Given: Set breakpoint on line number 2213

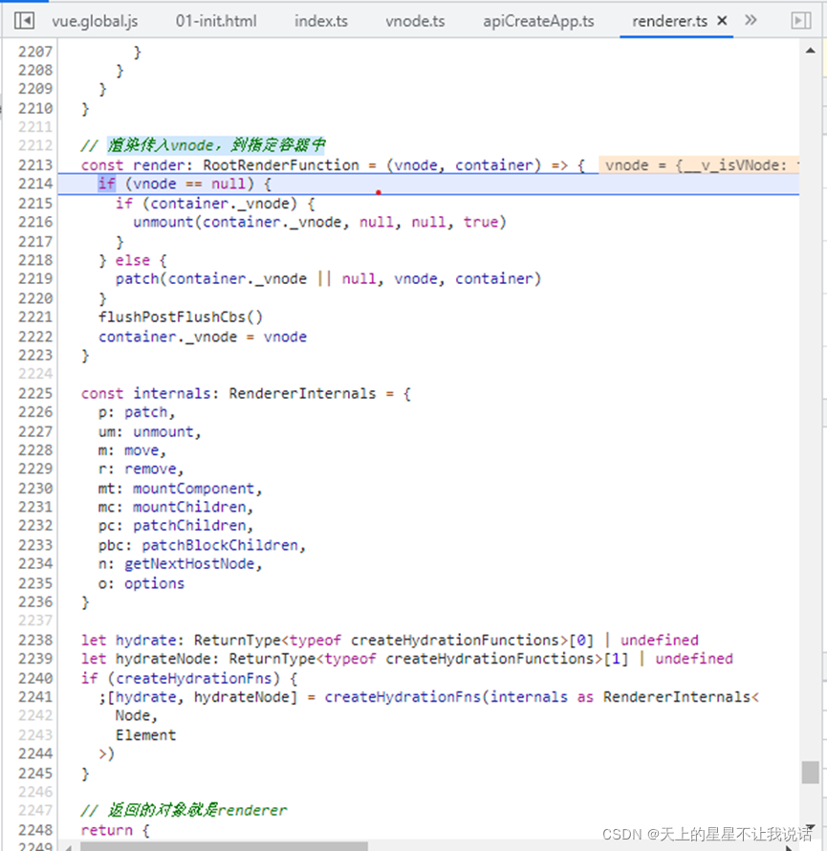Looking at the screenshot, I should coord(35,165).
